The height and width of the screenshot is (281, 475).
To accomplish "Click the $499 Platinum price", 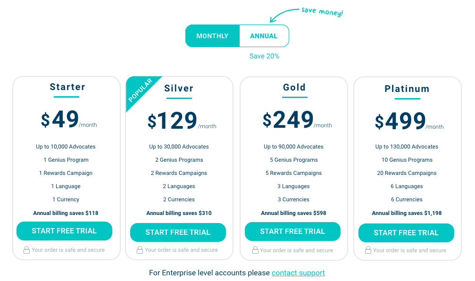I will click(400, 122).
